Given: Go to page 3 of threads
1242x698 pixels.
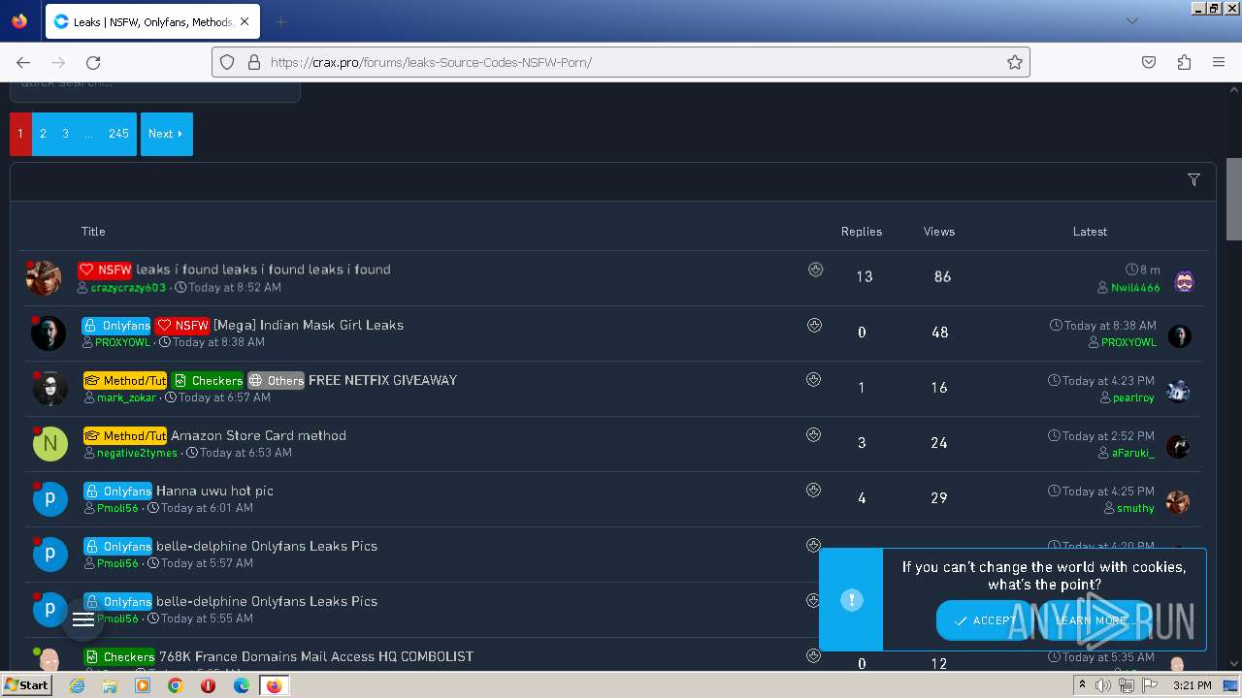Looking at the screenshot, I should [66, 134].
